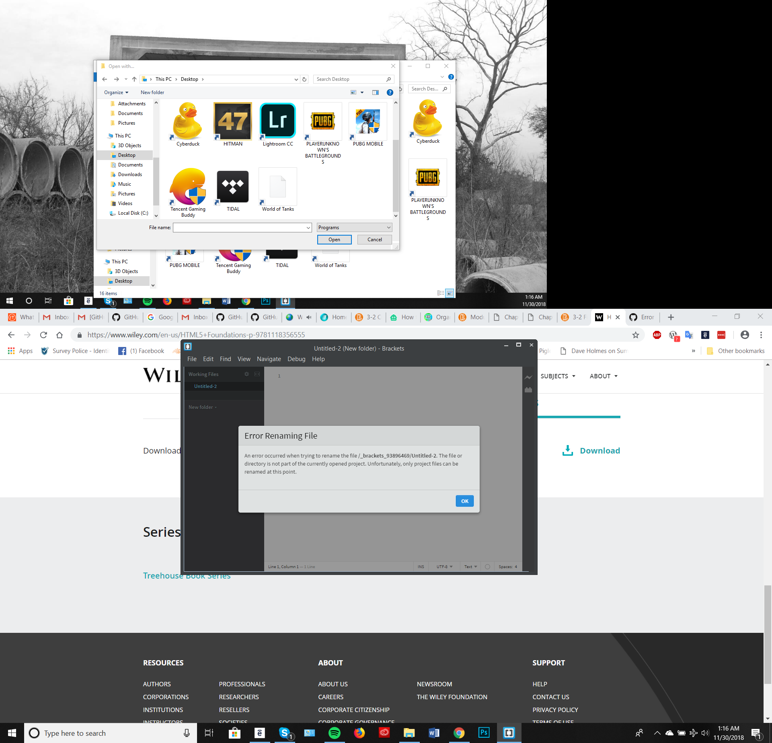Open the Programs file type dropdown

[354, 227]
